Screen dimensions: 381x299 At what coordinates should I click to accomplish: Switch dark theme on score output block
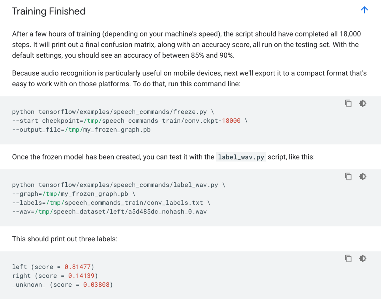pyautogui.click(x=363, y=259)
